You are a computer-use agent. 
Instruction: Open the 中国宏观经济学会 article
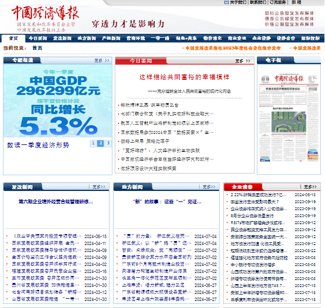[167, 160]
